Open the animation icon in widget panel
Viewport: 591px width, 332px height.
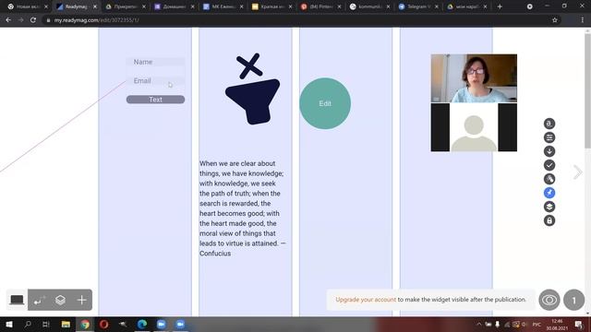click(x=549, y=179)
